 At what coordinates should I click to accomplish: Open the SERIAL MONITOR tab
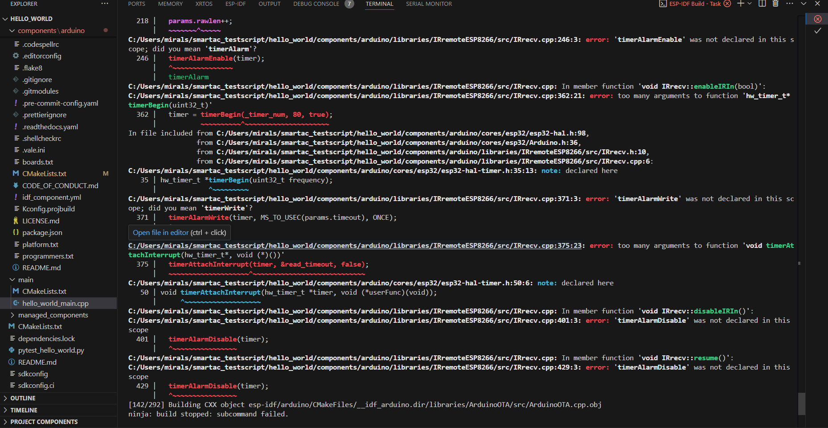coord(429,4)
